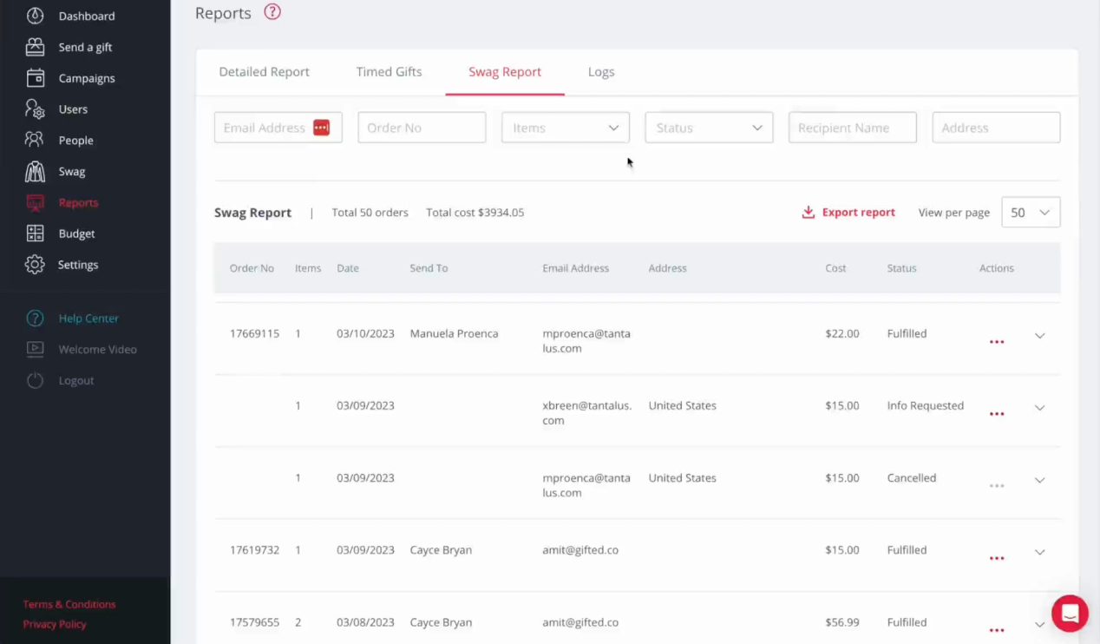This screenshot has height=644, width=1100.
Task: Open actions menu for order 17619732
Action: click(997, 558)
